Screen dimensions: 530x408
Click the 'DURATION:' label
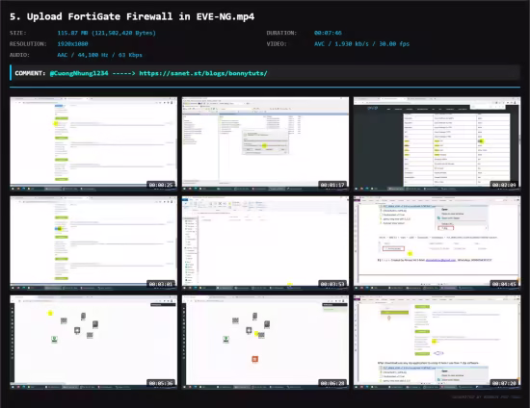pos(281,33)
